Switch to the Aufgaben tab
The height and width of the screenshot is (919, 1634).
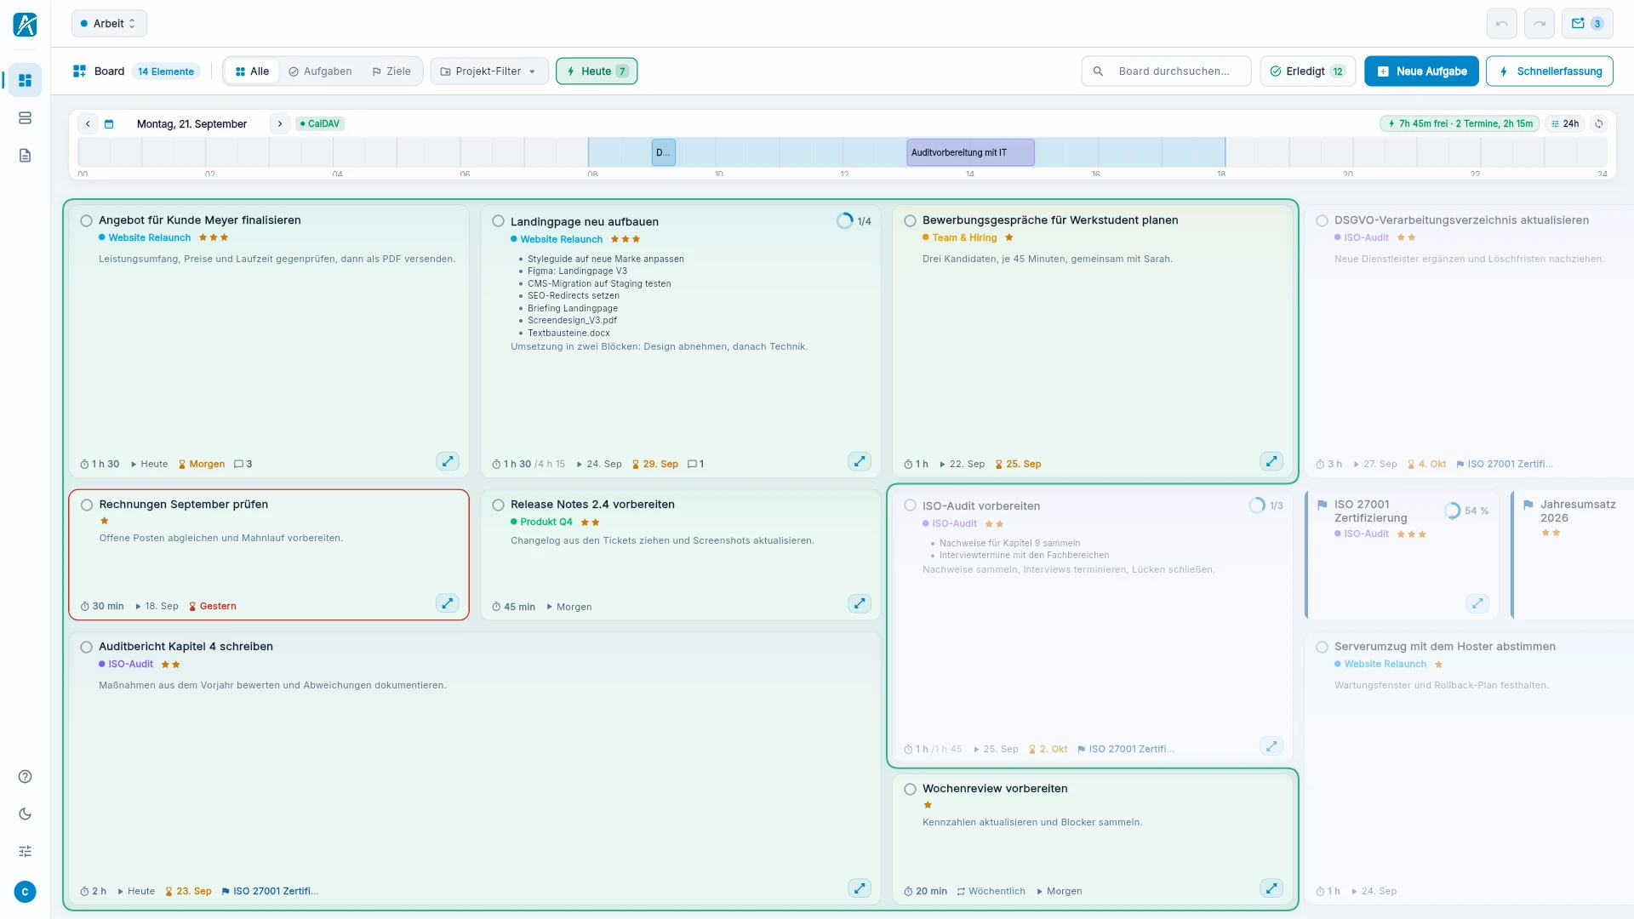(320, 71)
